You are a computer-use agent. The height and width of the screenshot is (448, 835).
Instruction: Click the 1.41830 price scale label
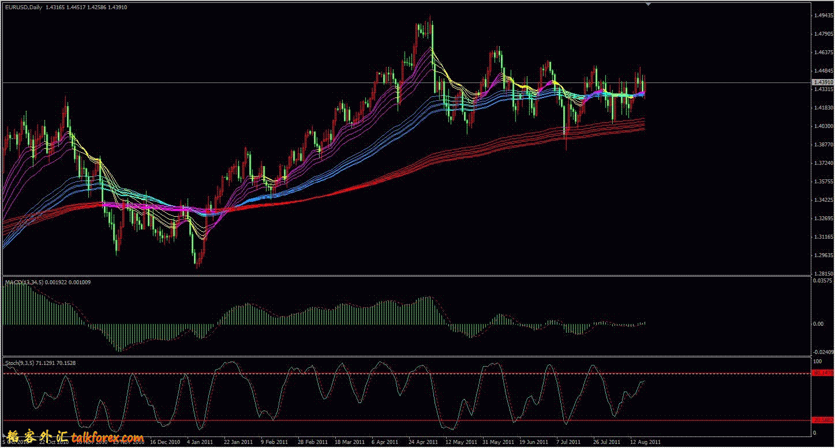[x=823, y=108]
